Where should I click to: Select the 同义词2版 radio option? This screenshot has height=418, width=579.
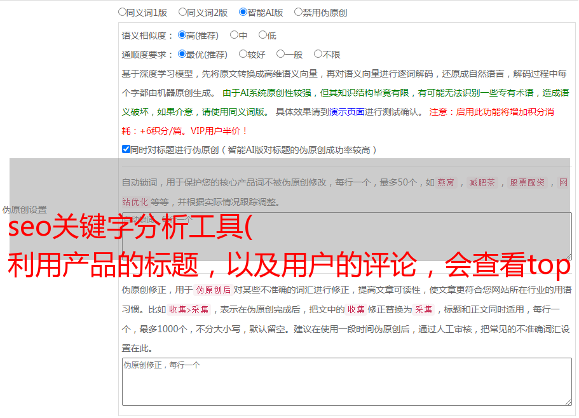[x=182, y=12]
